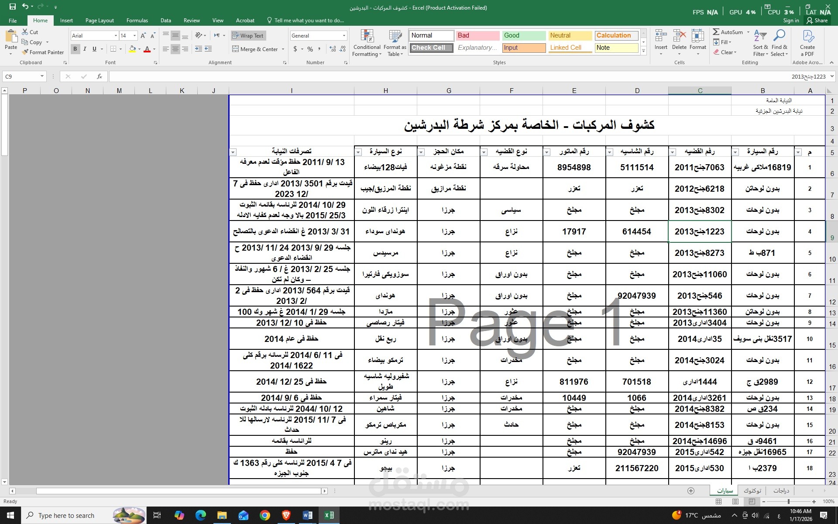Click Increase Decimal icon
The image size is (838, 524).
point(333,49)
